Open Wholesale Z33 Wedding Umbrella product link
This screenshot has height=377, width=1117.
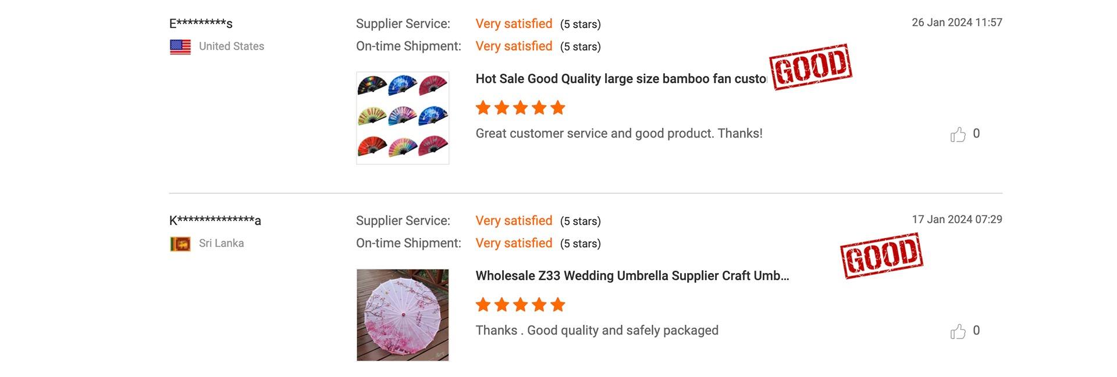click(632, 276)
